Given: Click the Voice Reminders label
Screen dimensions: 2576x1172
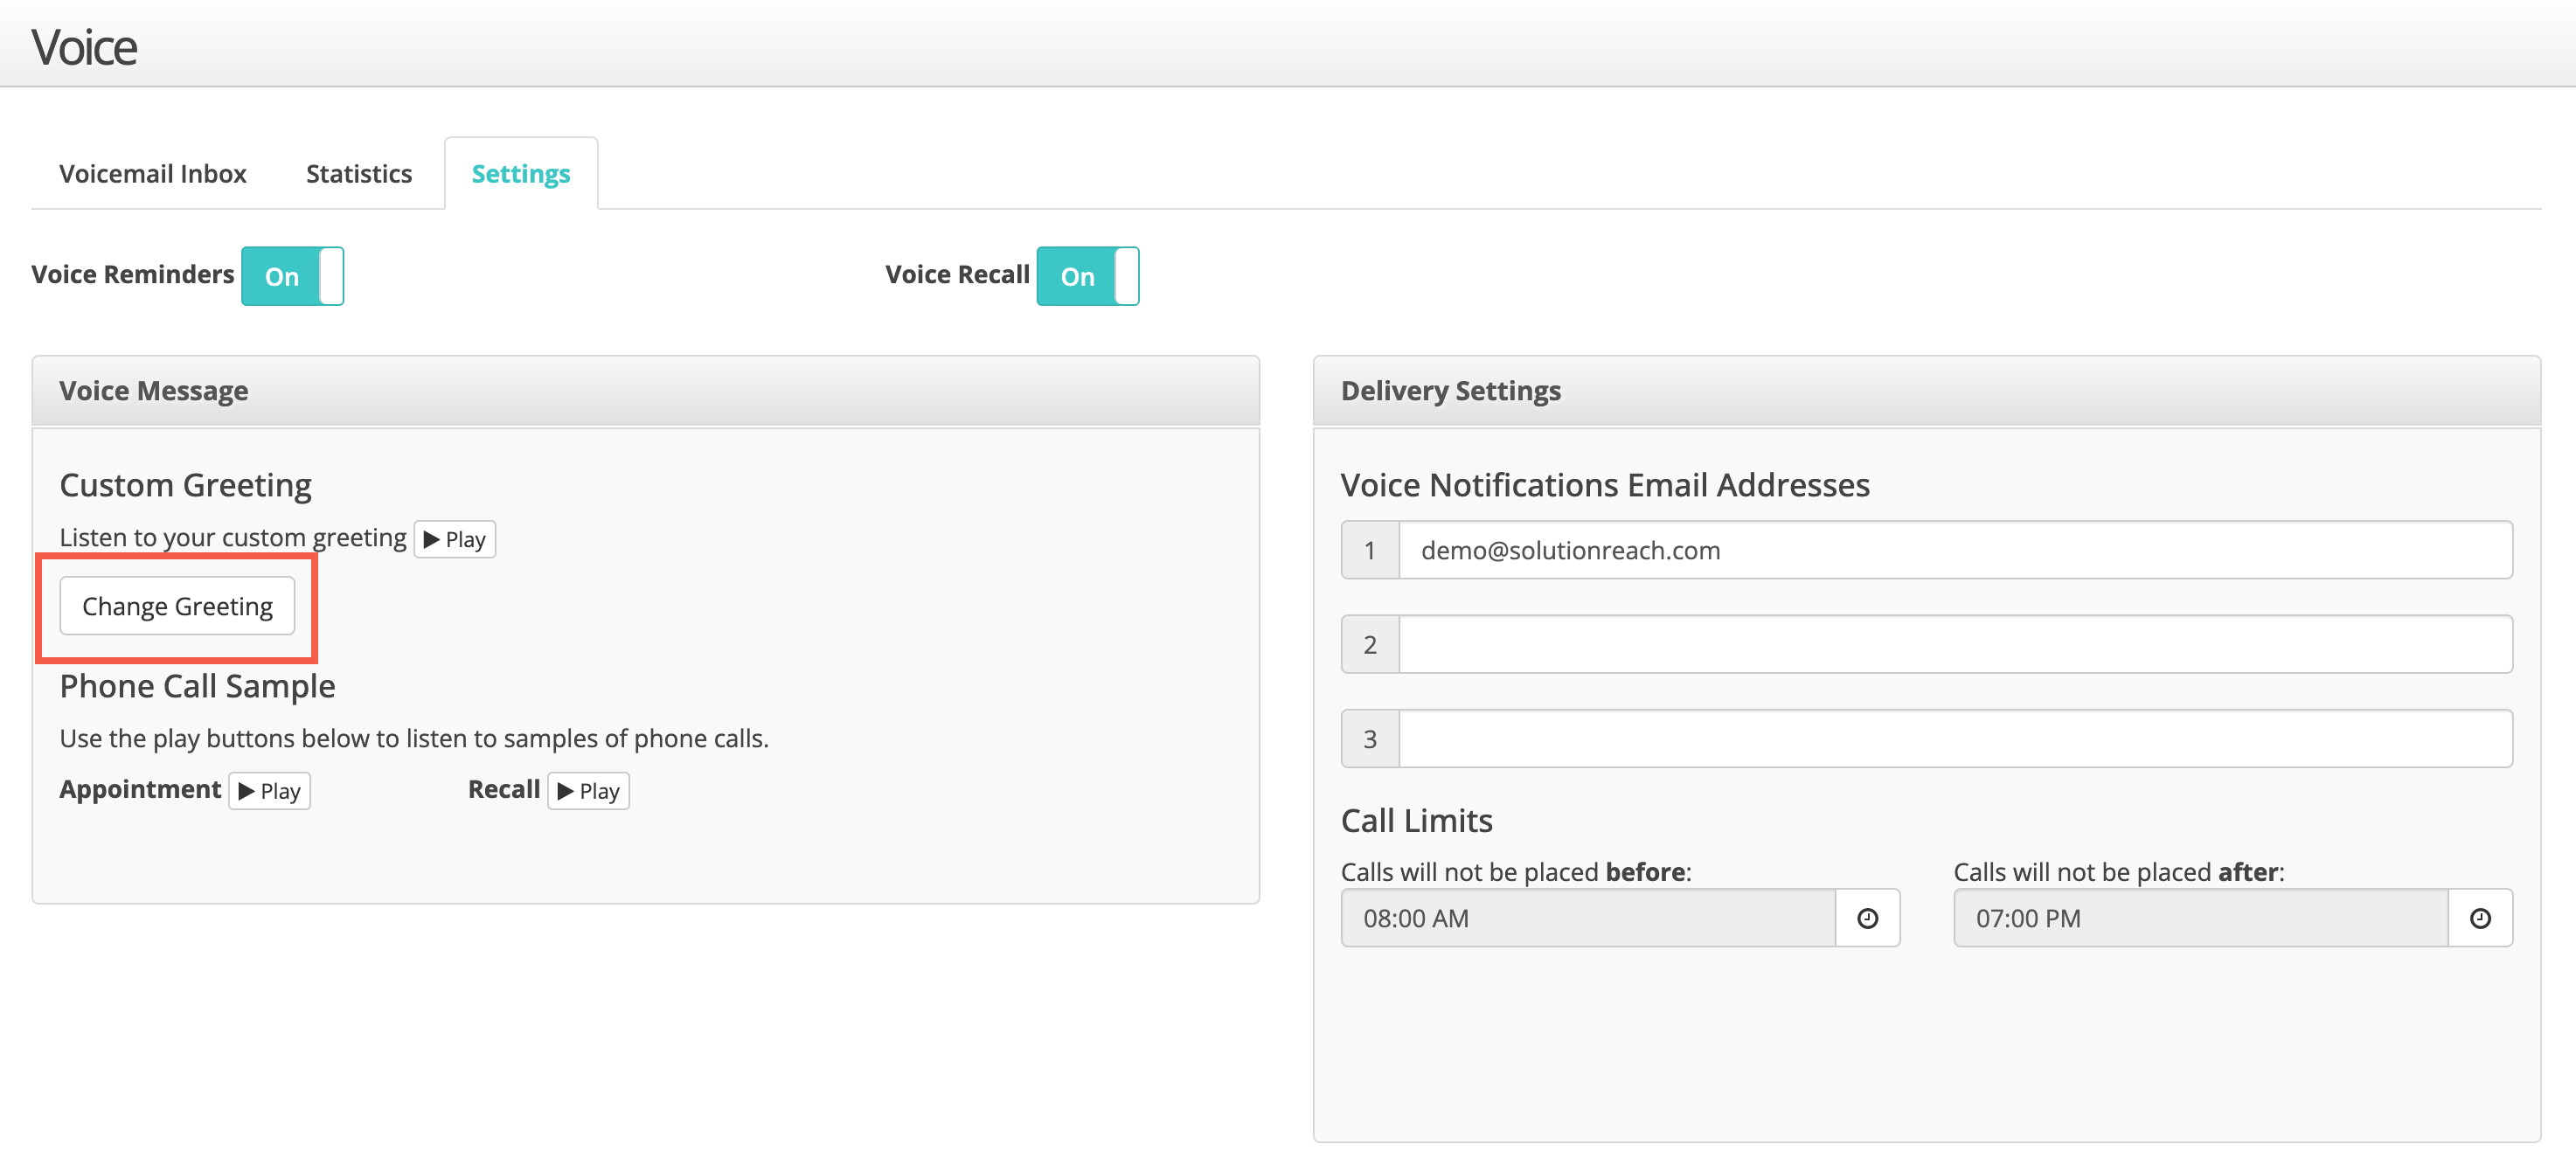Looking at the screenshot, I should [133, 275].
